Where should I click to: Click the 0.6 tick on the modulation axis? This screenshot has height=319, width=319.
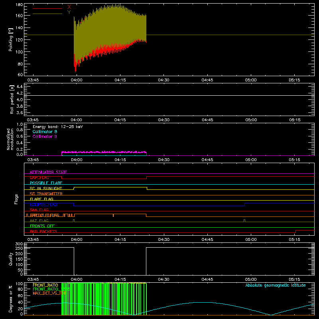coord(20,136)
